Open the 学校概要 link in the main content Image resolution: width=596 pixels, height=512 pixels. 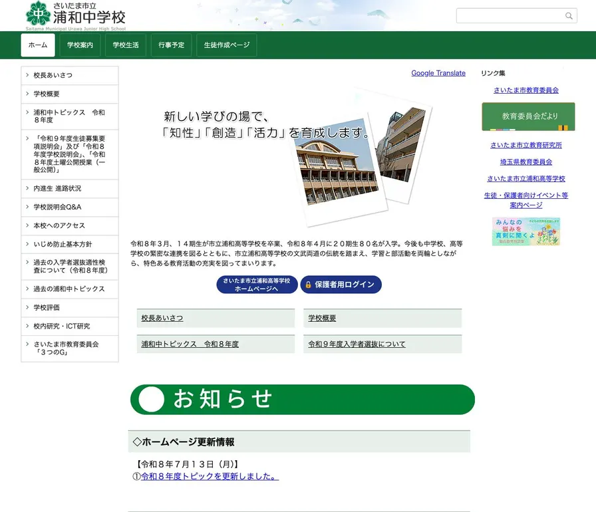pos(322,319)
